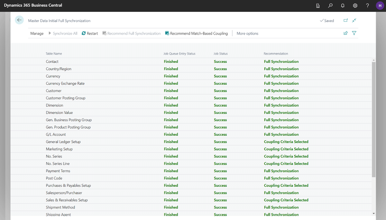Click Recommend Full Synchronization action

click(132, 33)
